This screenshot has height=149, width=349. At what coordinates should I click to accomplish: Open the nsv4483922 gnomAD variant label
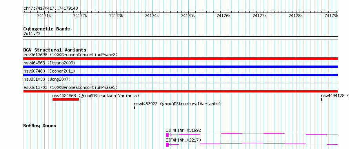[177, 104]
